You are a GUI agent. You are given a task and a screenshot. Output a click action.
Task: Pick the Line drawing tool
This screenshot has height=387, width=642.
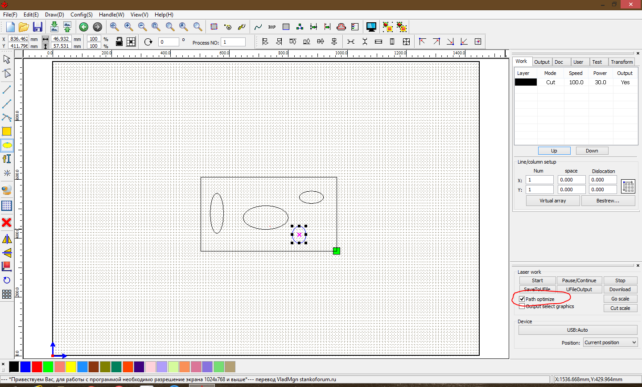tap(7, 90)
